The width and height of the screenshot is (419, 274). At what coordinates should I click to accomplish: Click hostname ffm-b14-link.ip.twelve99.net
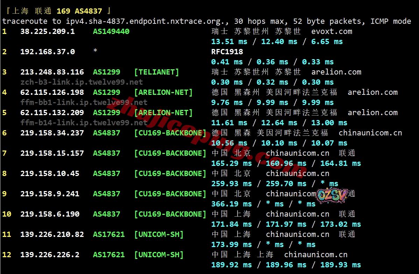coord(84,123)
